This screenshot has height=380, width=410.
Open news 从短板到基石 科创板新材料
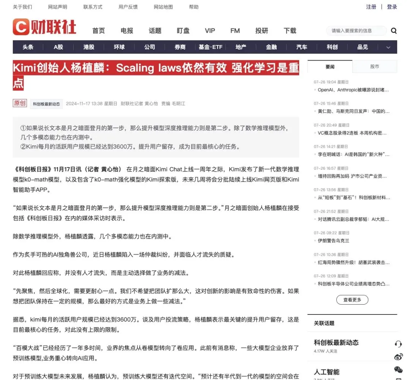[x=354, y=197]
